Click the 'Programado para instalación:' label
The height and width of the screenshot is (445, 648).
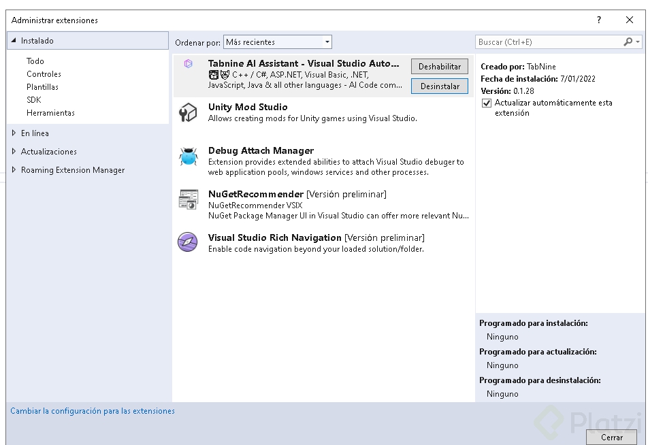(x=534, y=323)
